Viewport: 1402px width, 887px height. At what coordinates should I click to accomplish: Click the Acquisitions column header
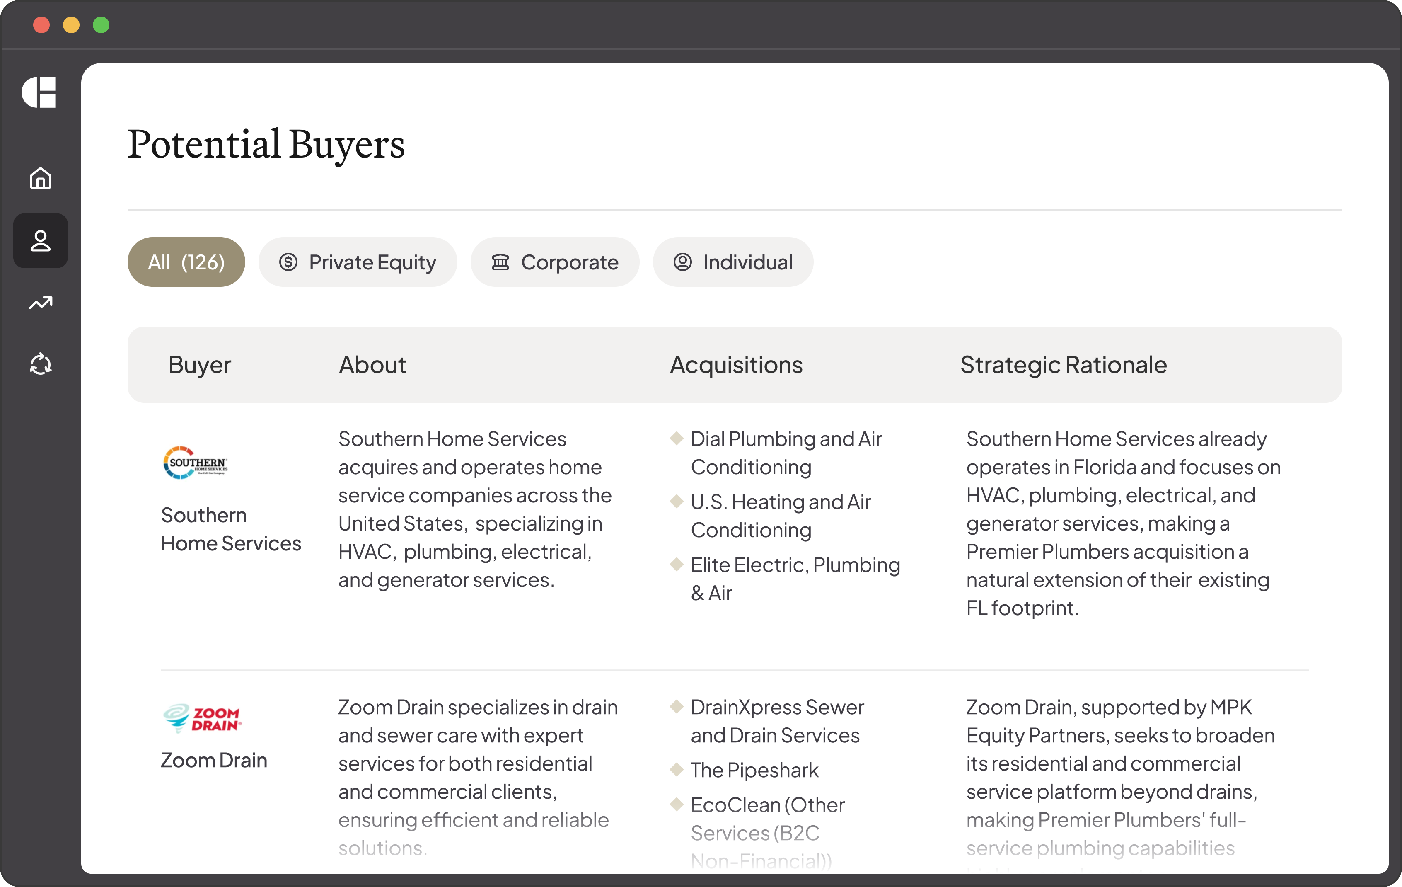point(737,365)
